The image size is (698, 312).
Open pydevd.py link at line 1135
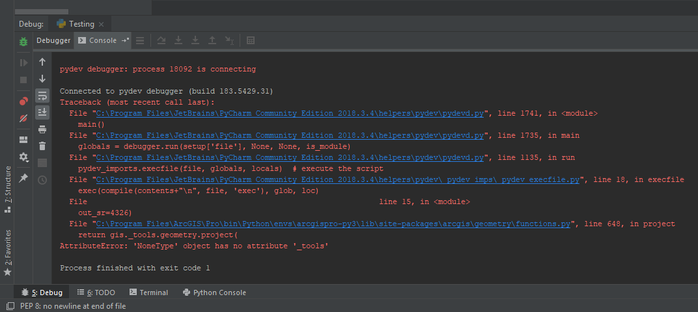290,158
